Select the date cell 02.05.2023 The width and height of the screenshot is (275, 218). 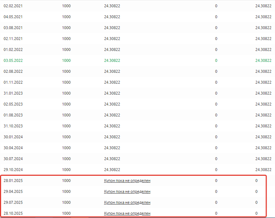point(13,104)
